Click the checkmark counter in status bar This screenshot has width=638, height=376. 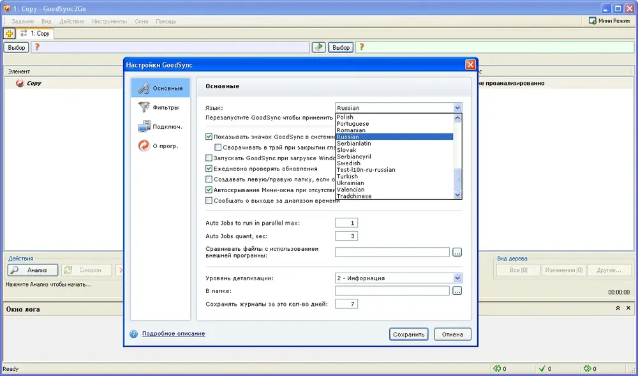coord(545,369)
